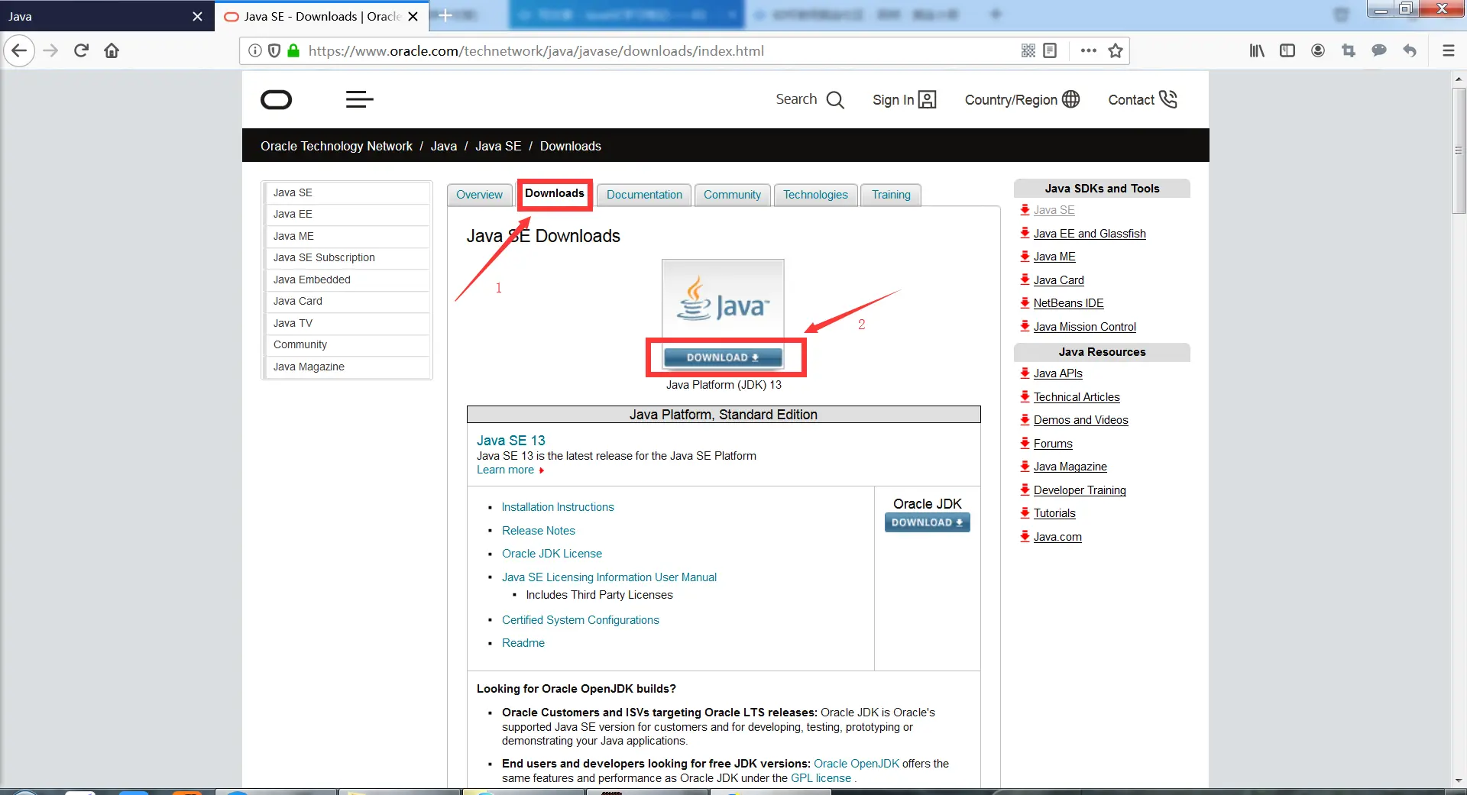
Task: Click Oracle Technology Network breadcrumb
Action: [336, 146]
